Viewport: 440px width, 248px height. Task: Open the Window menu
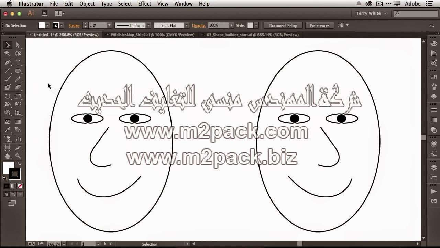(x=183, y=4)
